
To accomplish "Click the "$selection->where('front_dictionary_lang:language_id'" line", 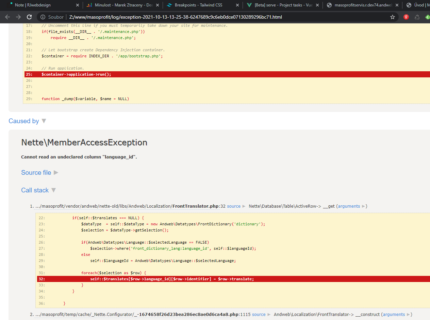I will (173, 248).
